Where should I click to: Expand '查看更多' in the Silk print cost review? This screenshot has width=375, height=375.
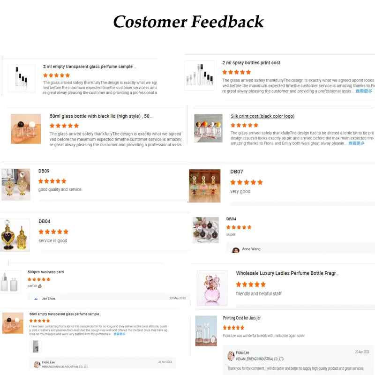[356, 143]
